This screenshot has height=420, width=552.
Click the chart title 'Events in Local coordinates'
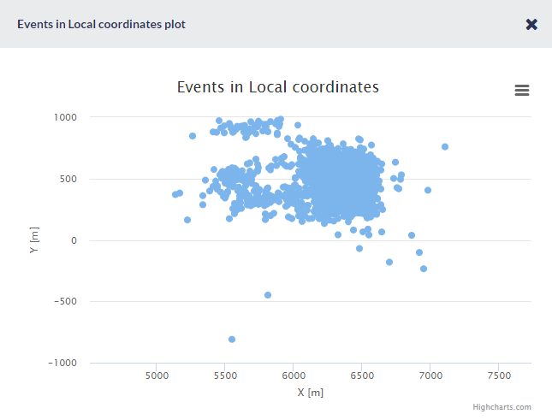pyautogui.click(x=277, y=87)
